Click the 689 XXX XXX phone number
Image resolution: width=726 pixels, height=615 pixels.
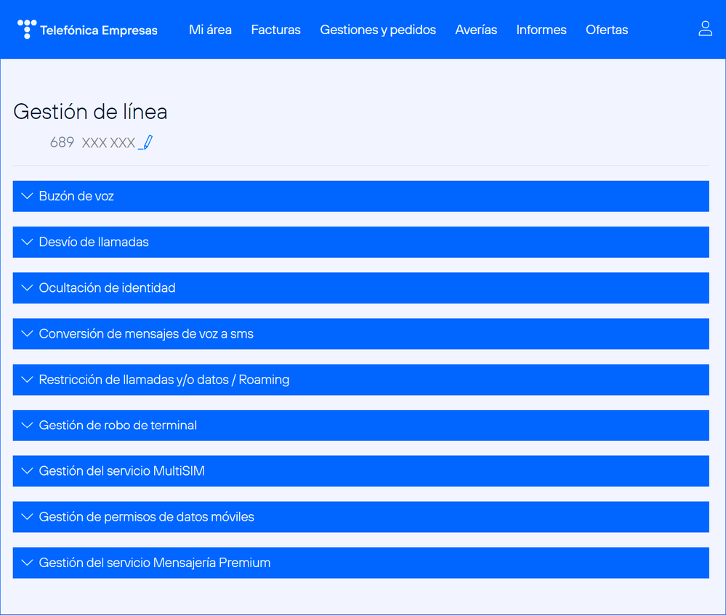pos(92,142)
